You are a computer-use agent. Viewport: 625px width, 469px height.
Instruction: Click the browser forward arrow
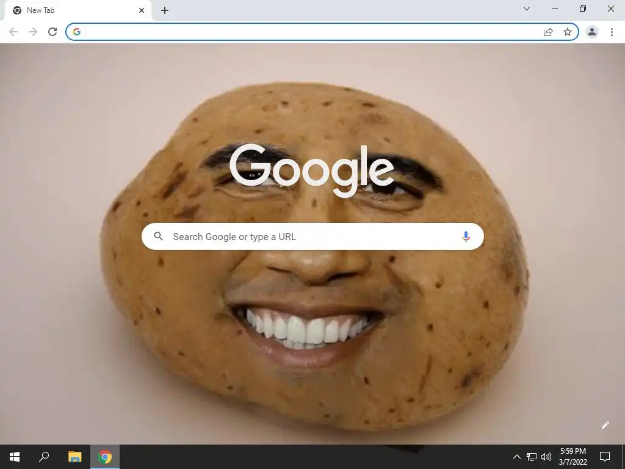click(x=33, y=32)
